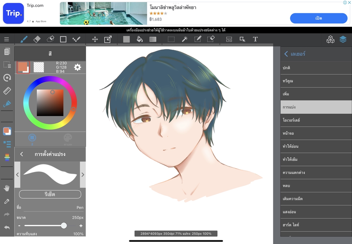Open the Transform tool
This screenshot has height=244, width=352.
[x=108, y=39]
